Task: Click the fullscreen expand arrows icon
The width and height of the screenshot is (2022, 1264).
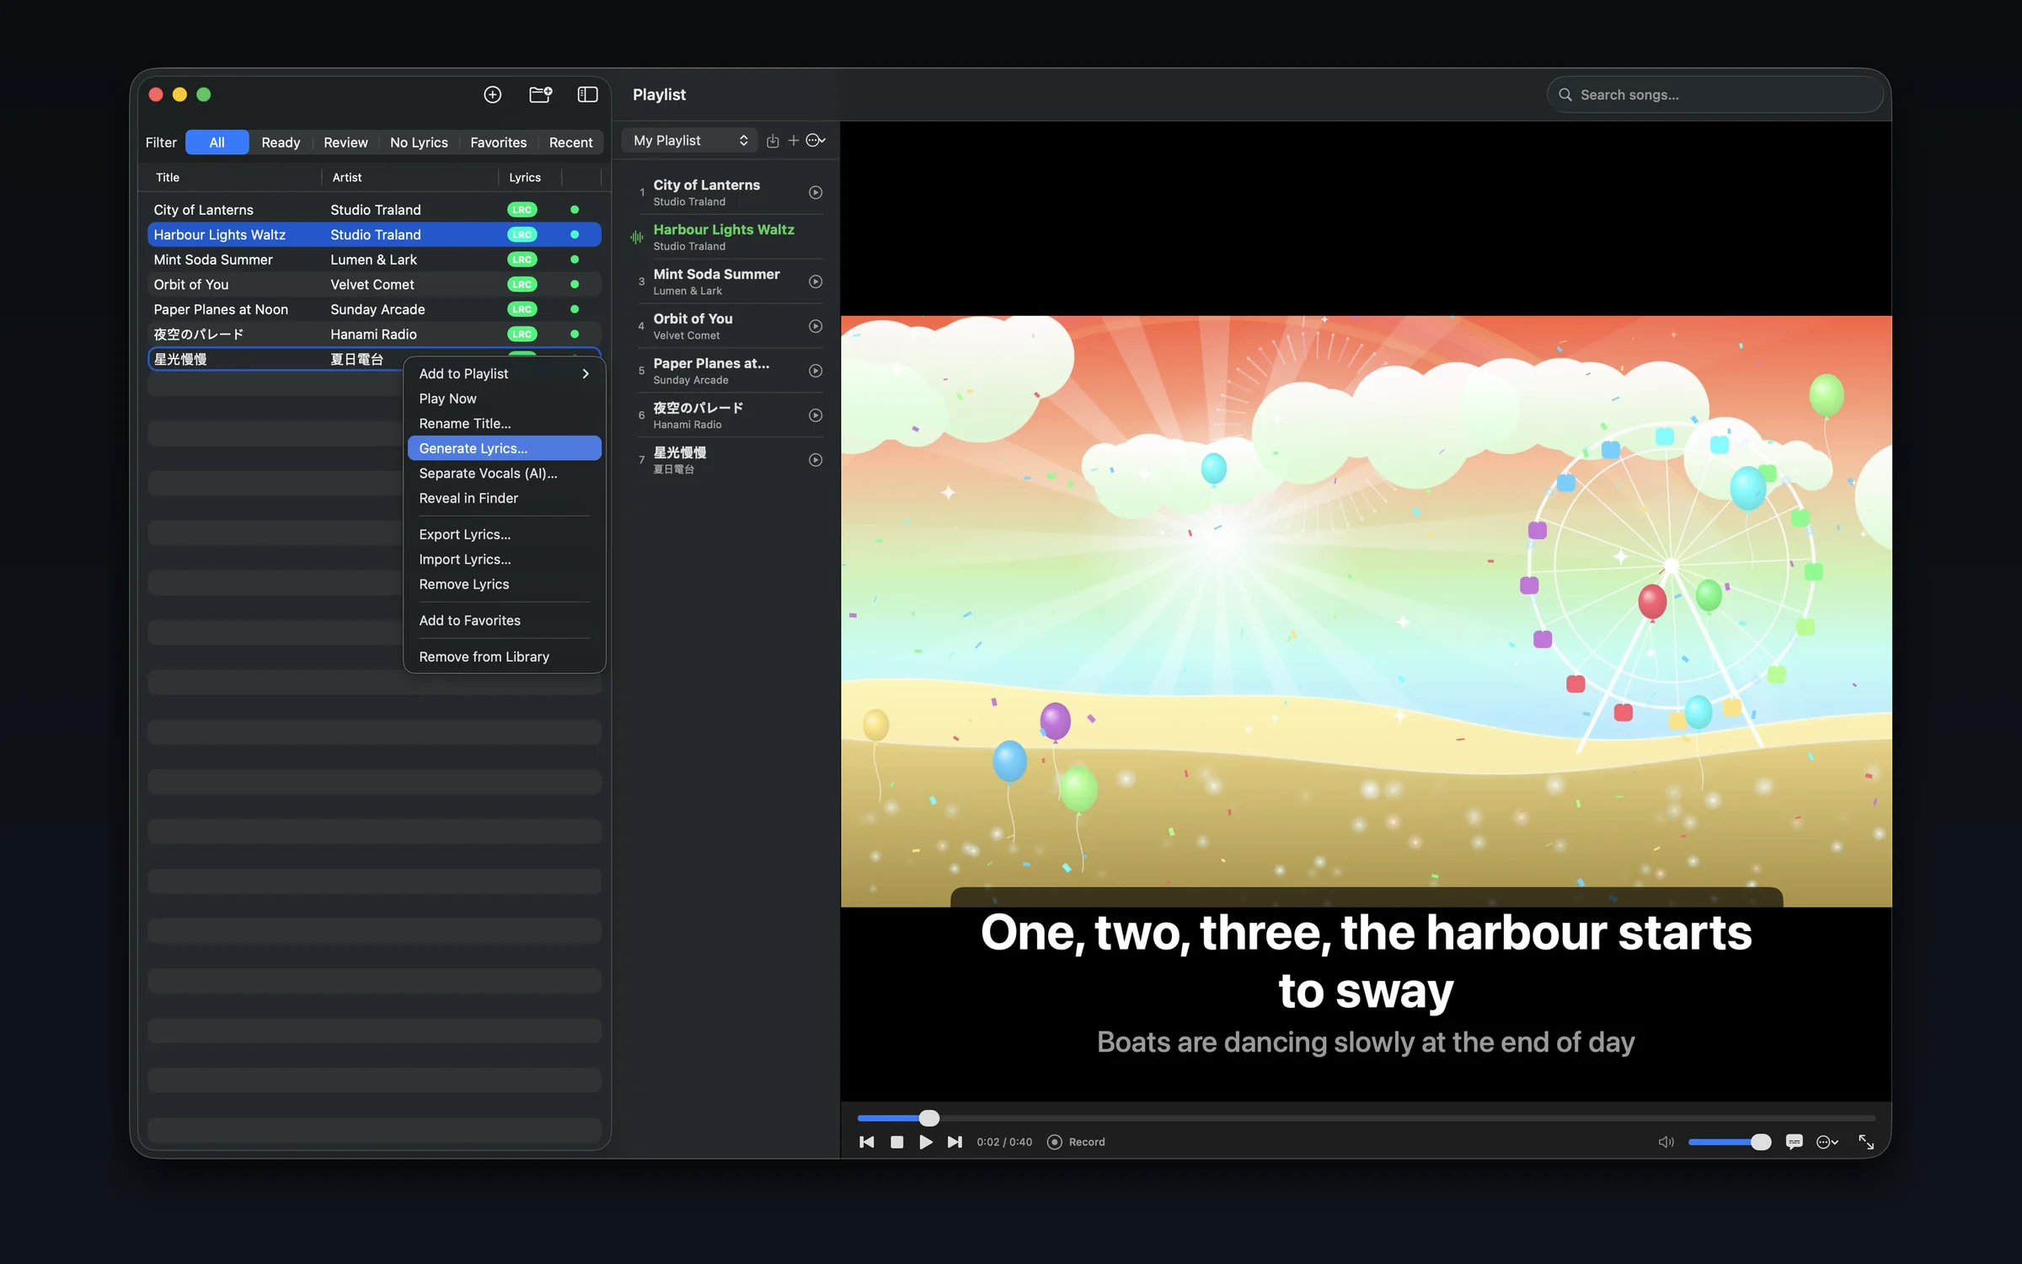Action: click(x=1866, y=1142)
